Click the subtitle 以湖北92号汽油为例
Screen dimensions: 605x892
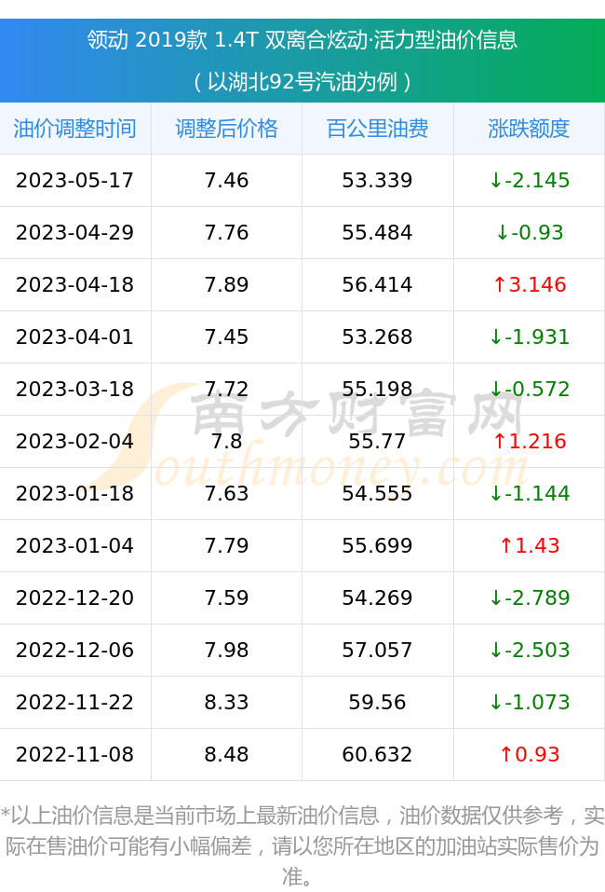[x=302, y=82]
